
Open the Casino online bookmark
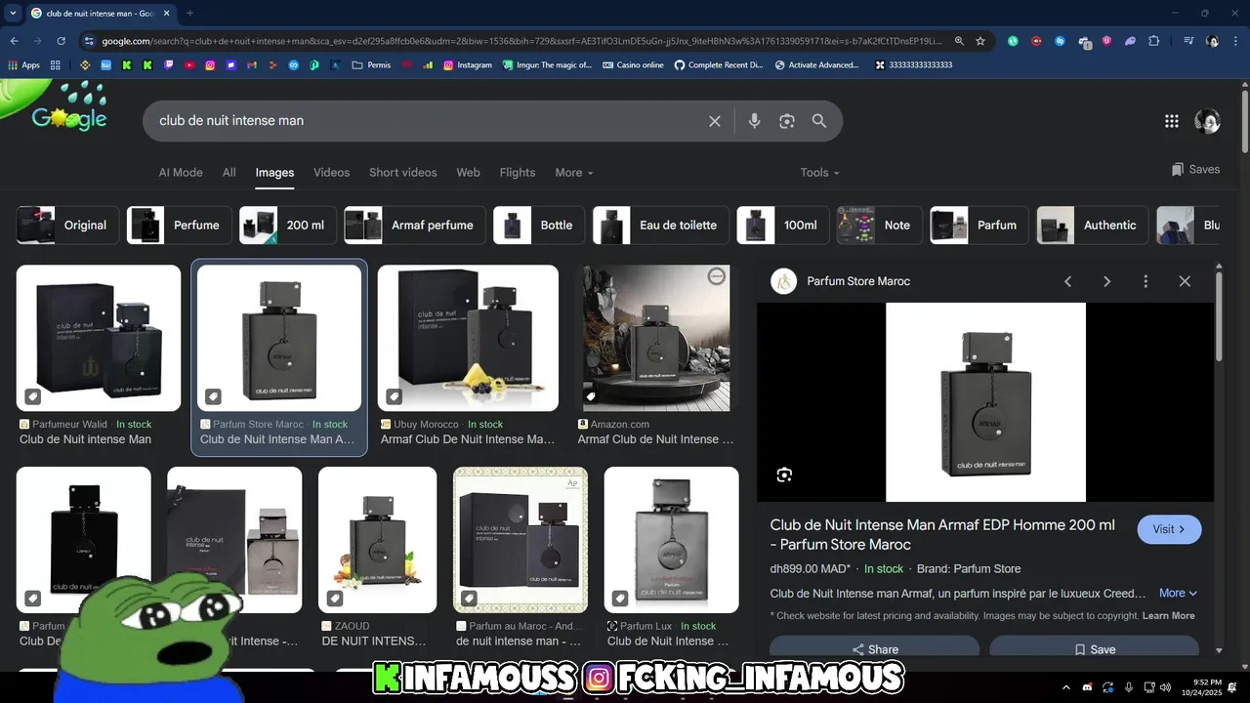tap(633, 65)
